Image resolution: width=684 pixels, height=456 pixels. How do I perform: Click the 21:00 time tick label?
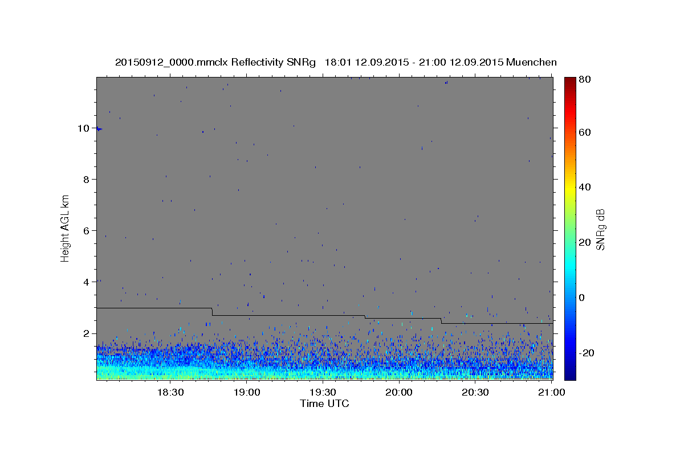(x=551, y=392)
